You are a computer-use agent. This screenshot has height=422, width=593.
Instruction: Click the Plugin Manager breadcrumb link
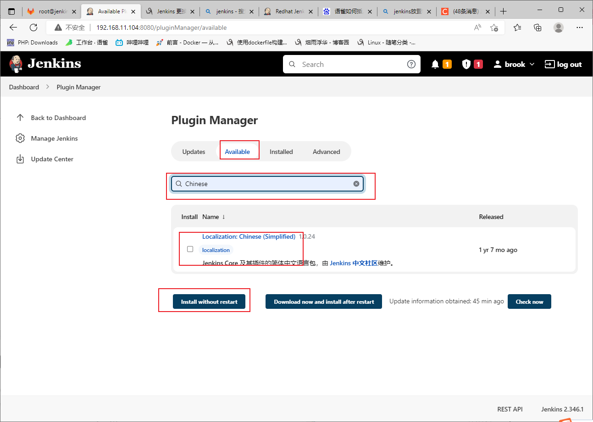(x=78, y=87)
